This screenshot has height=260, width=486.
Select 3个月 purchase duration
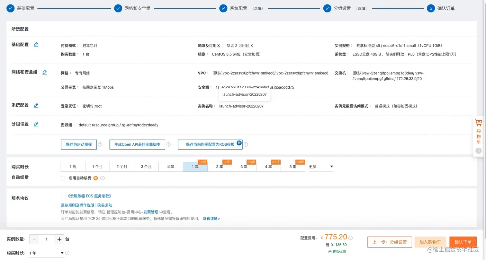146,167
